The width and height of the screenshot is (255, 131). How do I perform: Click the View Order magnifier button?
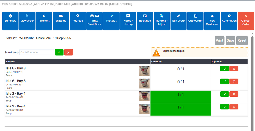tap(27, 21)
